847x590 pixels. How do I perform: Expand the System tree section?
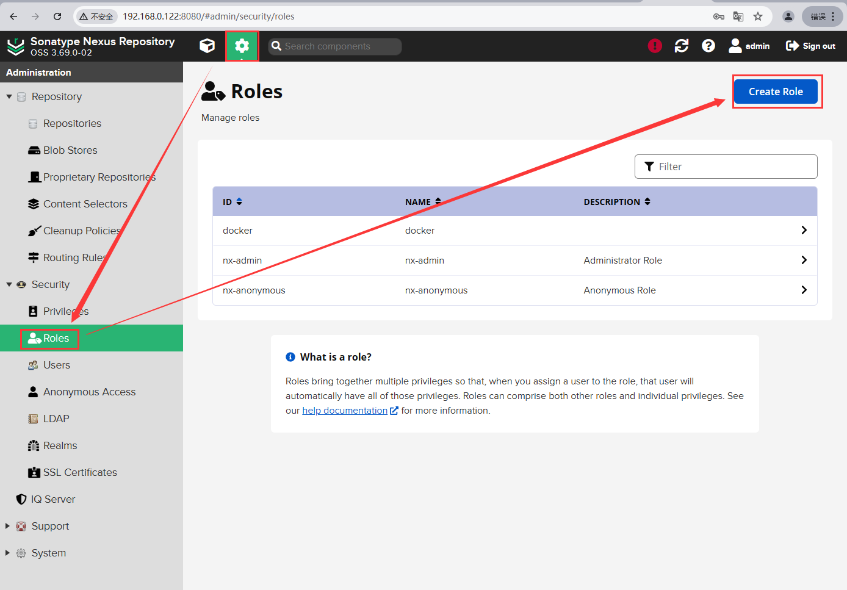7,553
